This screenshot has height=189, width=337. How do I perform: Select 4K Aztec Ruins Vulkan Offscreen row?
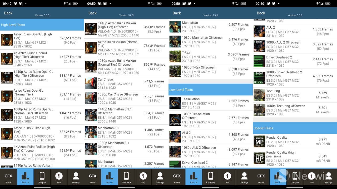(x=42, y=153)
